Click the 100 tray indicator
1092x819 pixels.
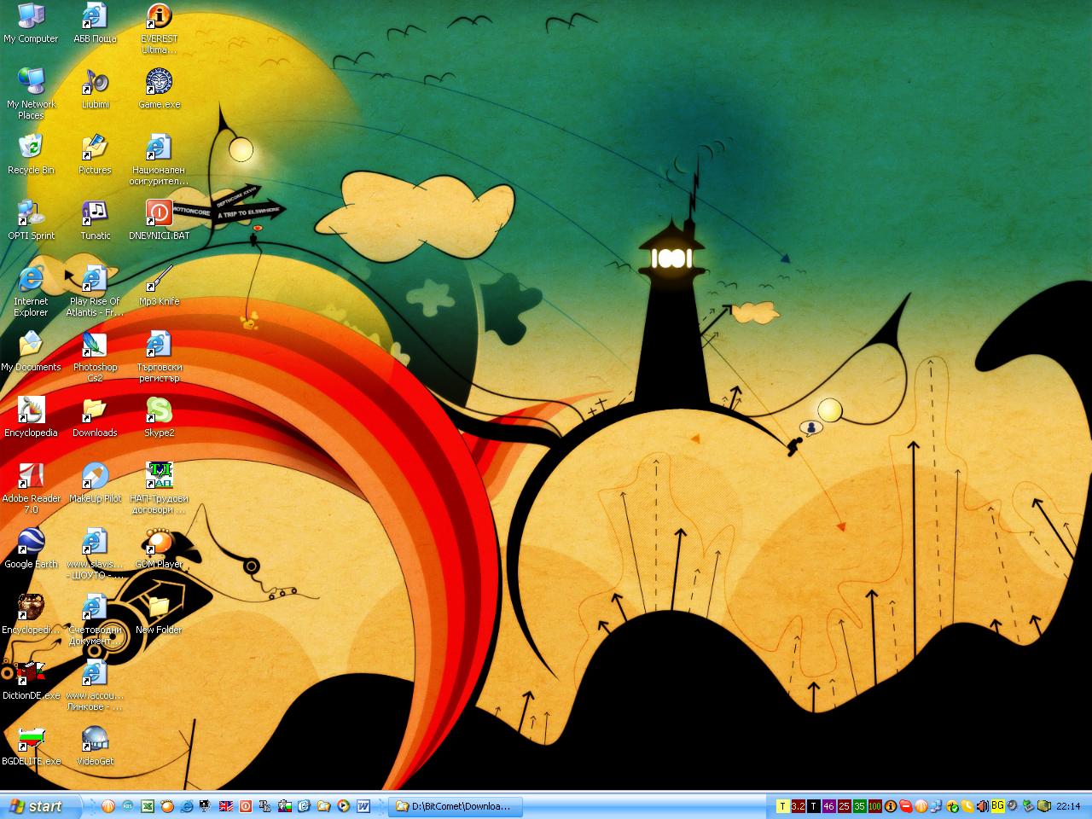[x=874, y=805]
